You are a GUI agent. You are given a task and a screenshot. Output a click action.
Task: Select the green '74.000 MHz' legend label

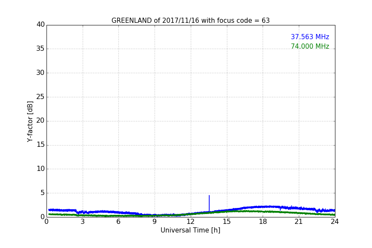tap(310, 46)
